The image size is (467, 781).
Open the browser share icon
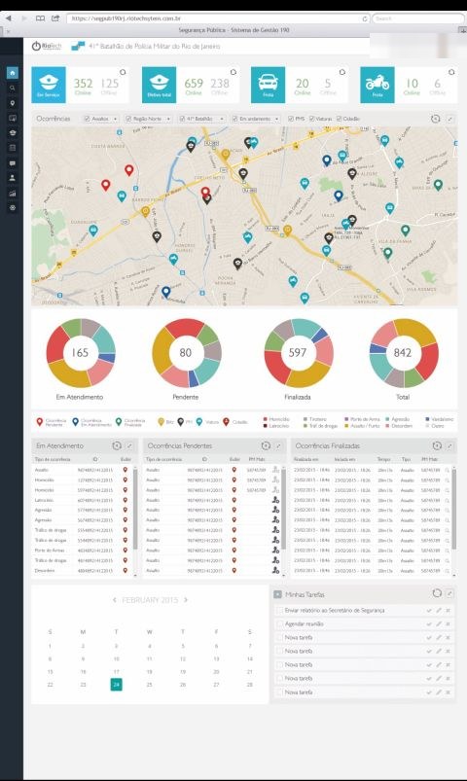[55, 18]
